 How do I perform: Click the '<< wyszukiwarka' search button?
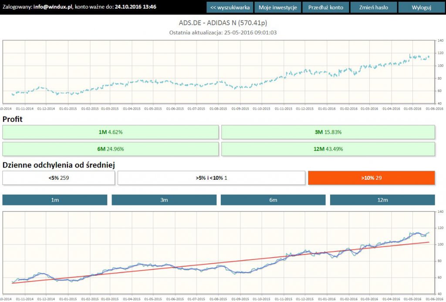[230, 7]
